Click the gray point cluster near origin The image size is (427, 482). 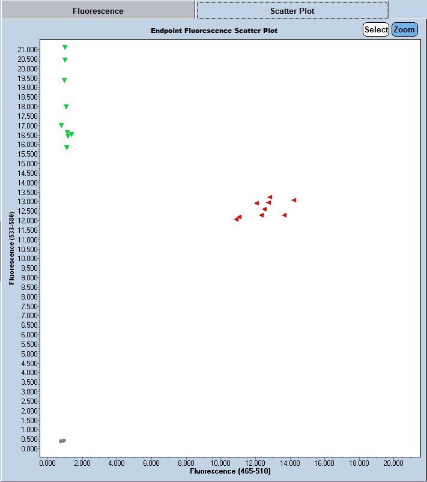62,441
